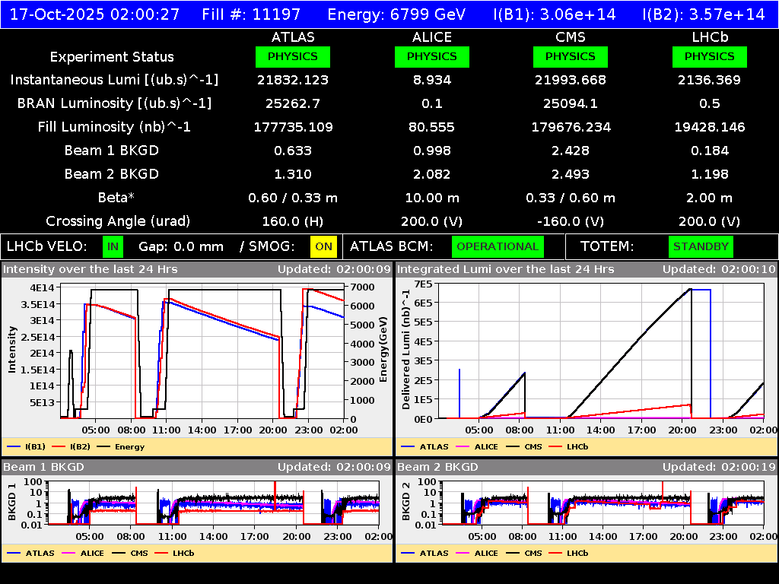Click the ATLAS BCM OPERATIONAL indicator
The image size is (779, 584).
point(498,246)
